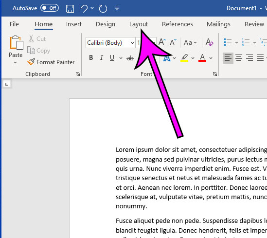Toggle Italic formatting

[x=102, y=58]
